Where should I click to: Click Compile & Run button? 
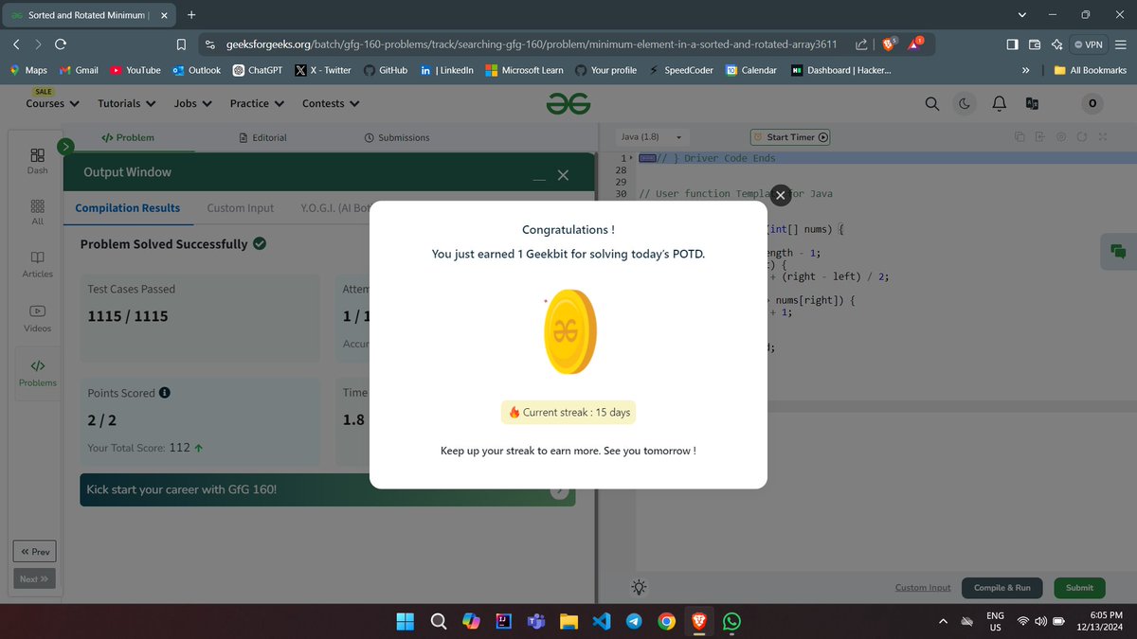click(x=1002, y=588)
